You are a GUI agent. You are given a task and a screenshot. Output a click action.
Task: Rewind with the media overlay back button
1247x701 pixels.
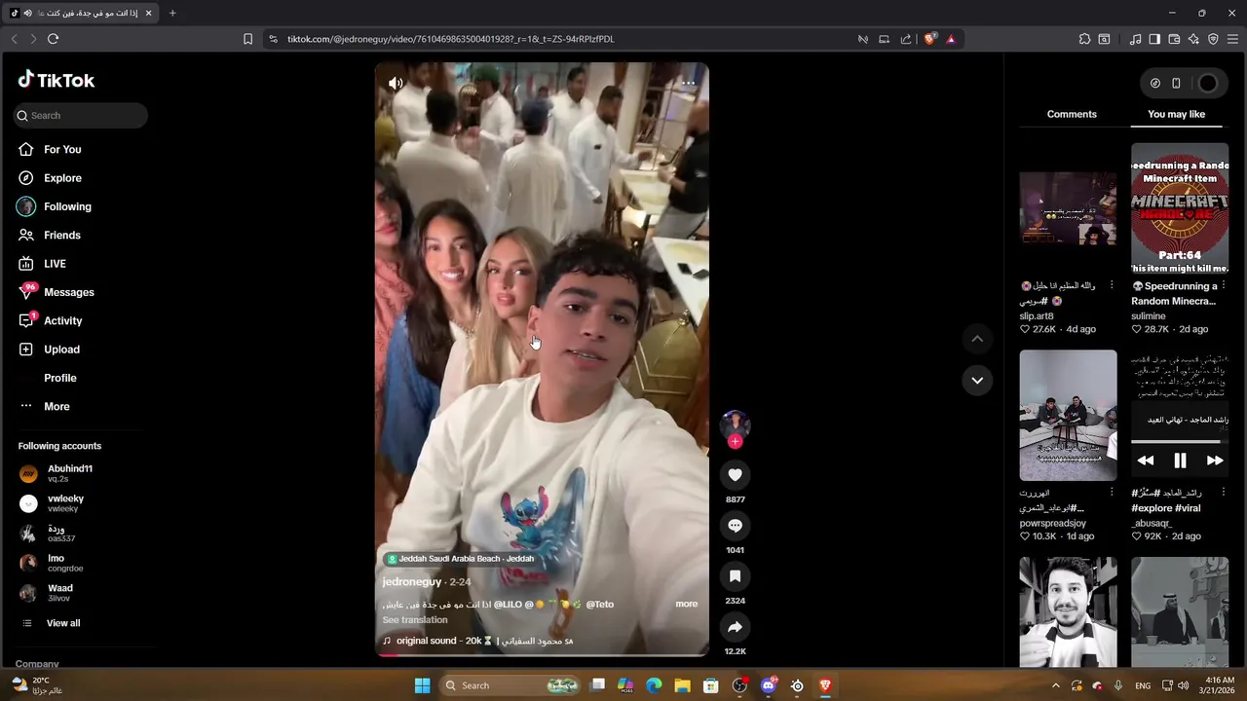(x=1146, y=461)
